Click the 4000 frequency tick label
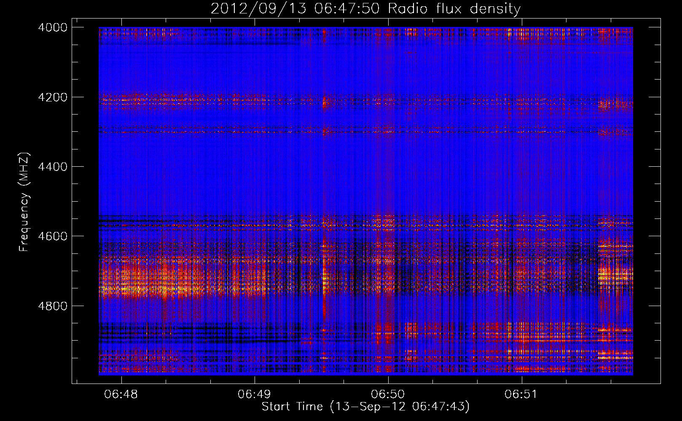The height and width of the screenshot is (421, 682). [53, 27]
